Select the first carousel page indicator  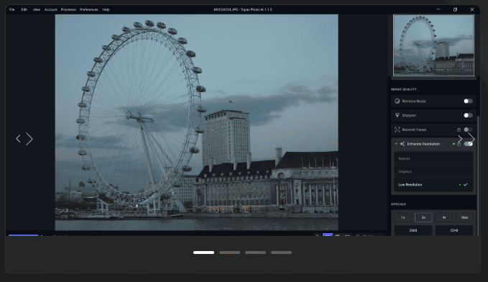203,253
